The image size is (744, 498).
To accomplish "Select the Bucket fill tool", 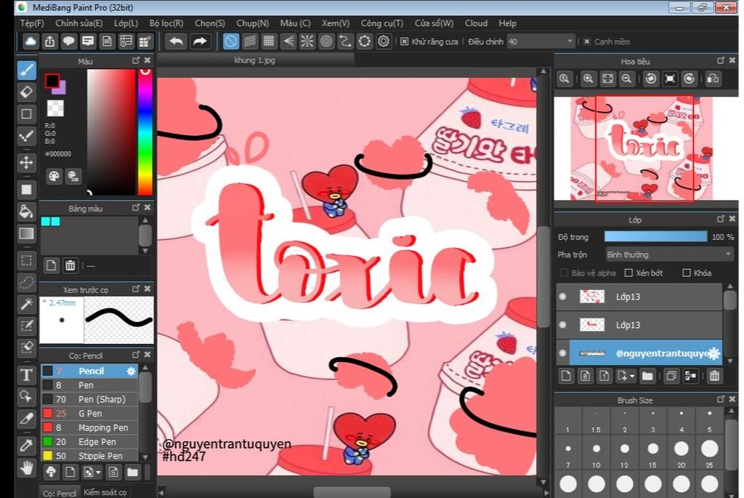I will (27, 212).
